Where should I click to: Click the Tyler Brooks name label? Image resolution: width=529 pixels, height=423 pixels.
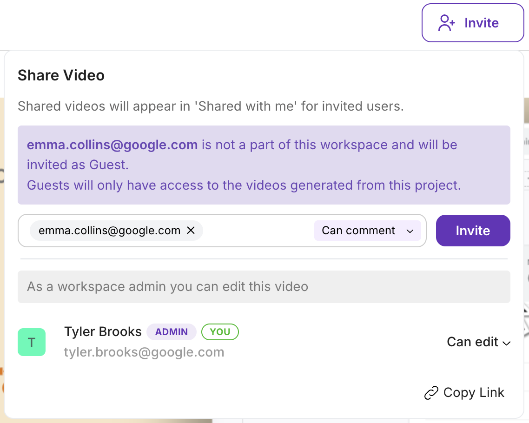[103, 332]
